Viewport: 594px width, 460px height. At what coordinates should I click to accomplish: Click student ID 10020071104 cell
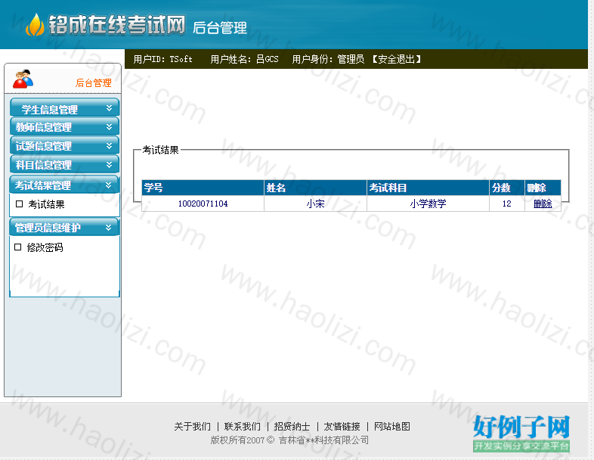[203, 204]
